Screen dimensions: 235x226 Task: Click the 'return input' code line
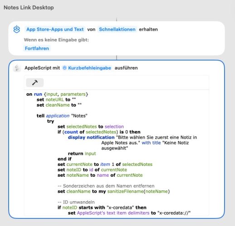[82, 154]
